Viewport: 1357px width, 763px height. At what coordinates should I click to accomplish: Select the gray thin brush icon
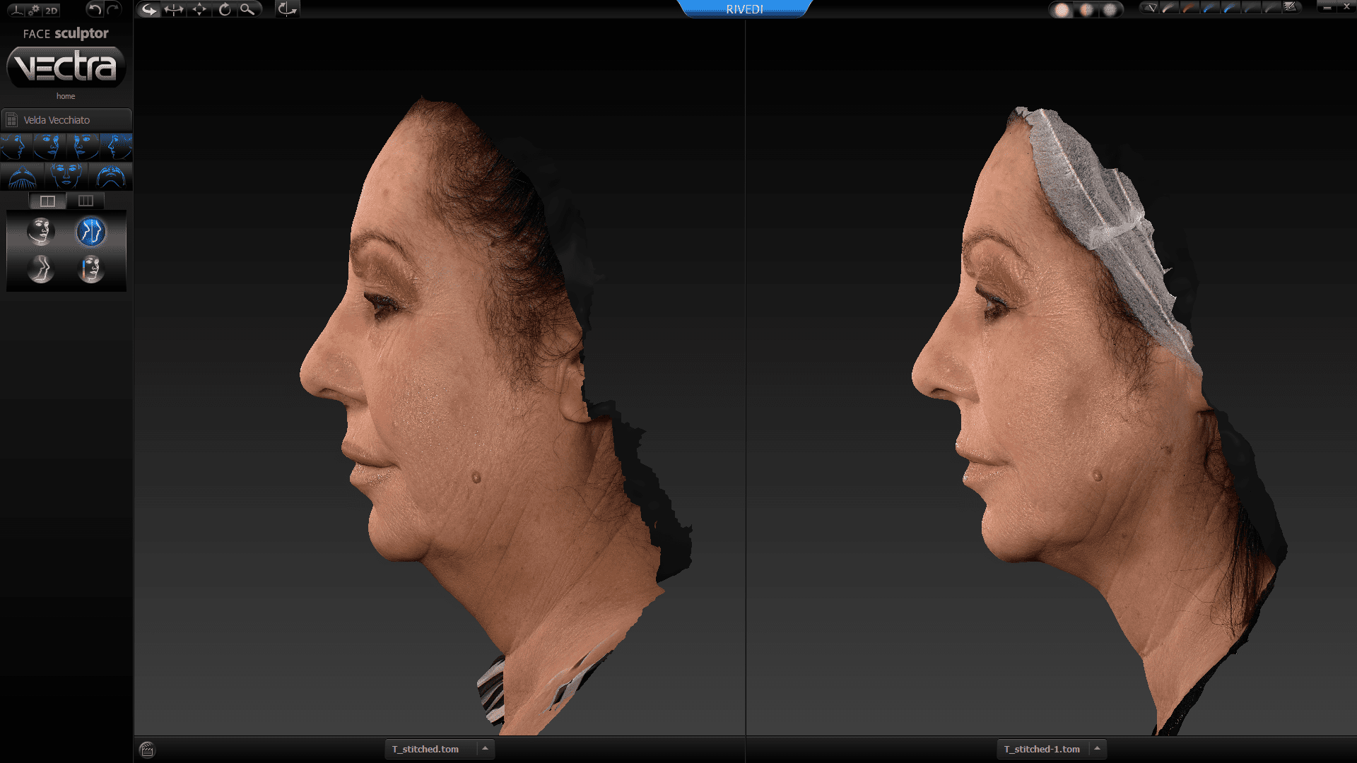(1271, 8)
